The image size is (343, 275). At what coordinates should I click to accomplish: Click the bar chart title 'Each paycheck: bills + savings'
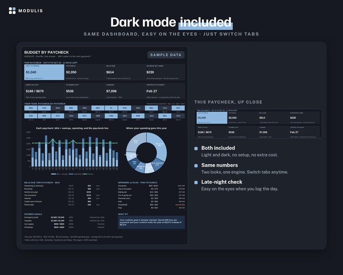(x=72, y=128)
